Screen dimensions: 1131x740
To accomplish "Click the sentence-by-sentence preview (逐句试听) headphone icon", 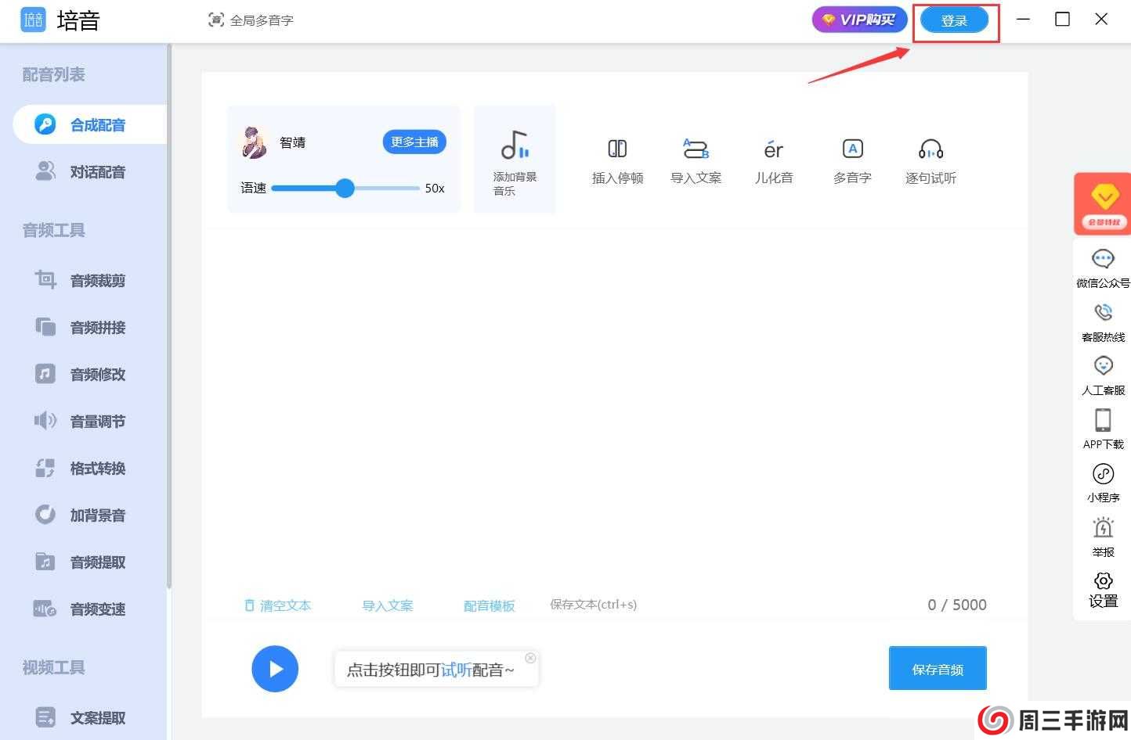I will 930,149.
